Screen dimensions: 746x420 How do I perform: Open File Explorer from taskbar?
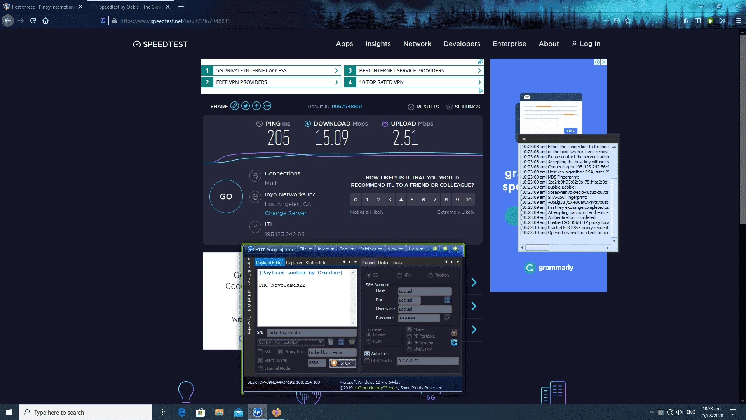point(220,412)
